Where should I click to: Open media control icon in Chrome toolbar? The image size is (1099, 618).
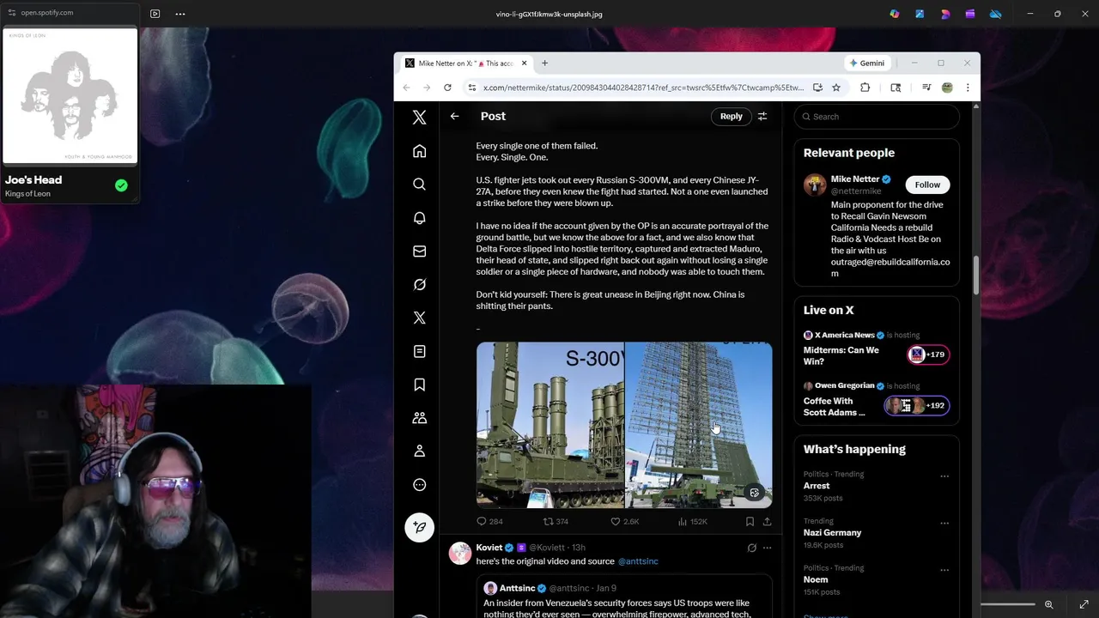pos(926,88)
